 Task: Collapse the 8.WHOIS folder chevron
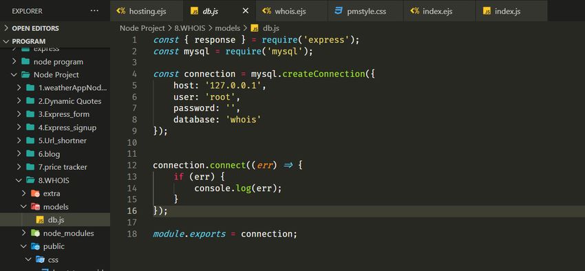[19, 180]
